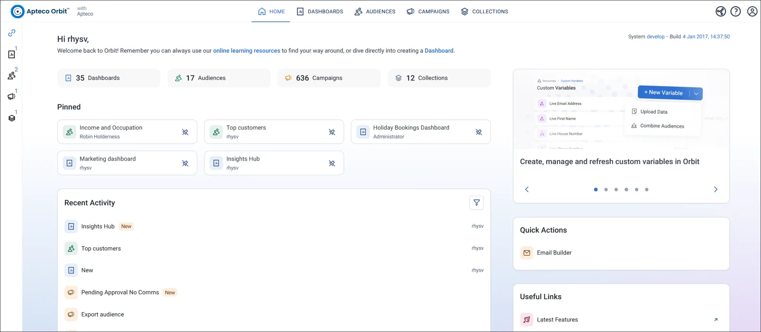This screenshot has height=332, width=761.
Task: Open Pending Approval No Comms activity
Action: pyautogui.click(x=274, y=292)
